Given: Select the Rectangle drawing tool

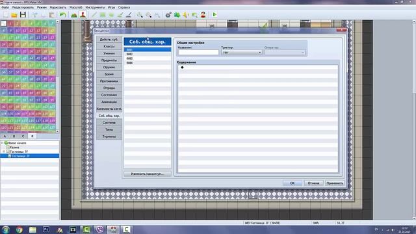Looking at the screenshot, I should tap(103, 14).
